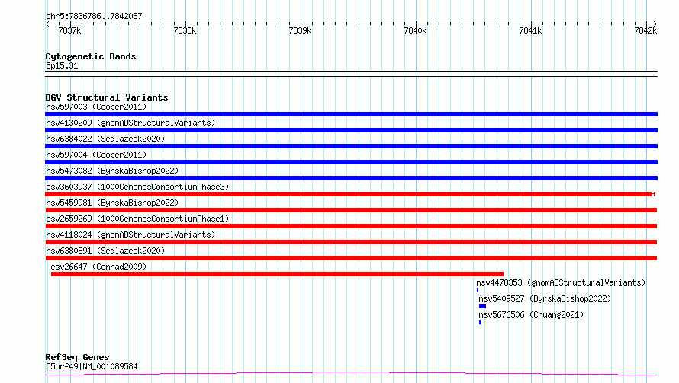Open variant nsv4478353 (gnomADStructuralVariants) label
The width and height of the screenshot is (679, 383).
[x=561, y=282]
